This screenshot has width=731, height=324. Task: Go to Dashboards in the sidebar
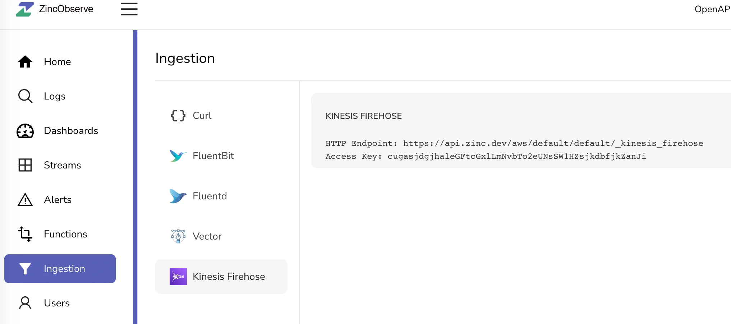(x=71, y=131)
